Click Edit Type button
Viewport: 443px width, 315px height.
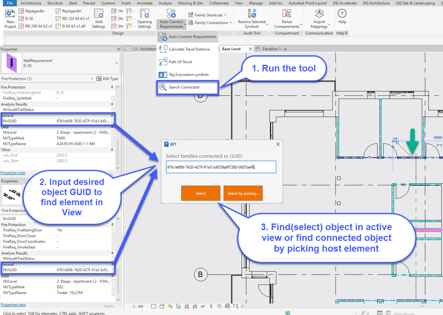(x=107, y=79)
